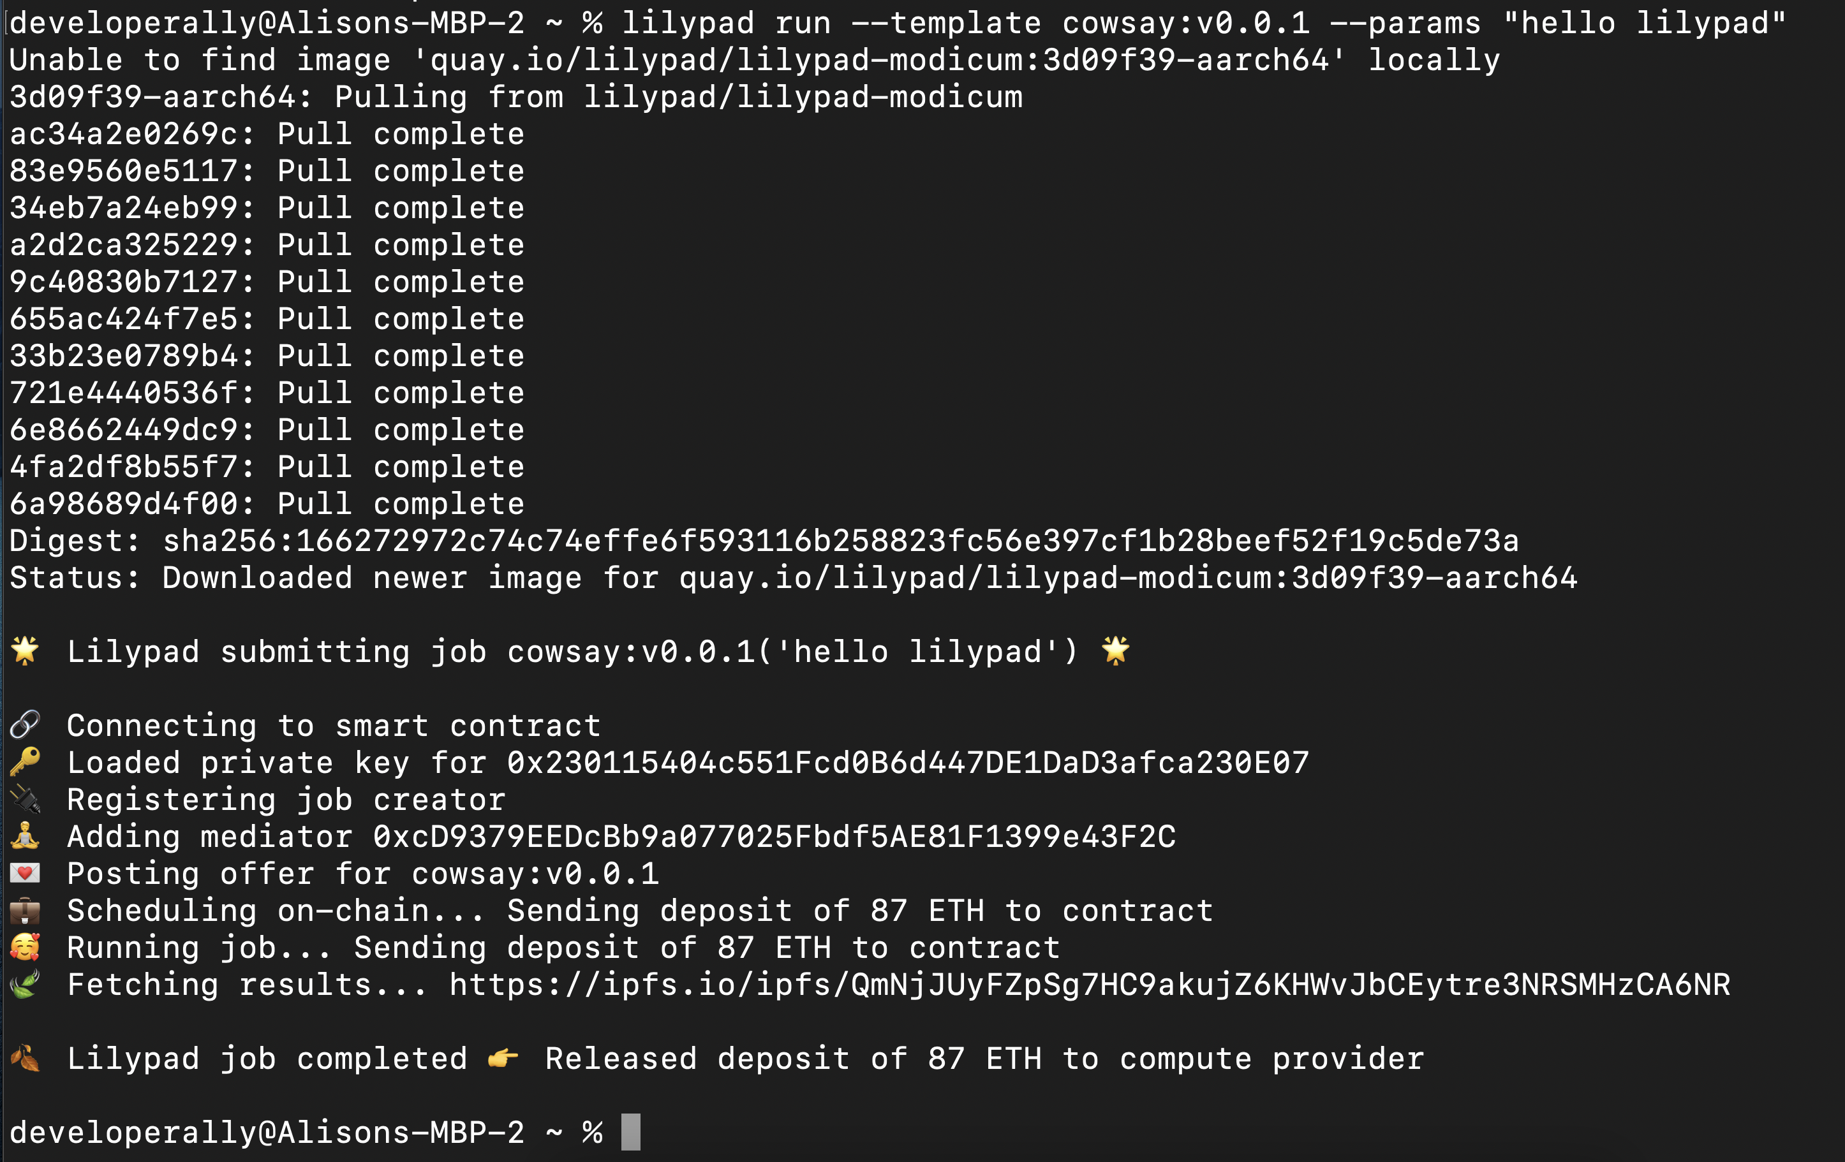Click the meditating person emoji beside Adding mediator

coord(24,835)
